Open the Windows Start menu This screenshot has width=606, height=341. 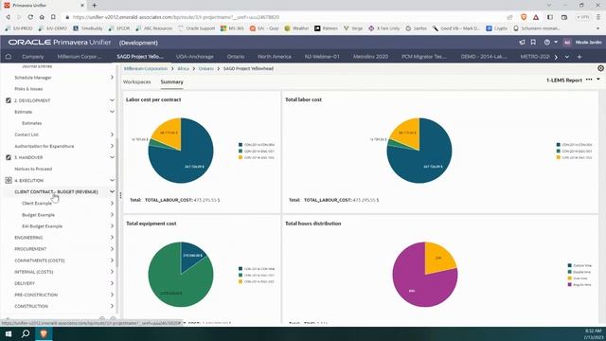(x=9, y=333)
